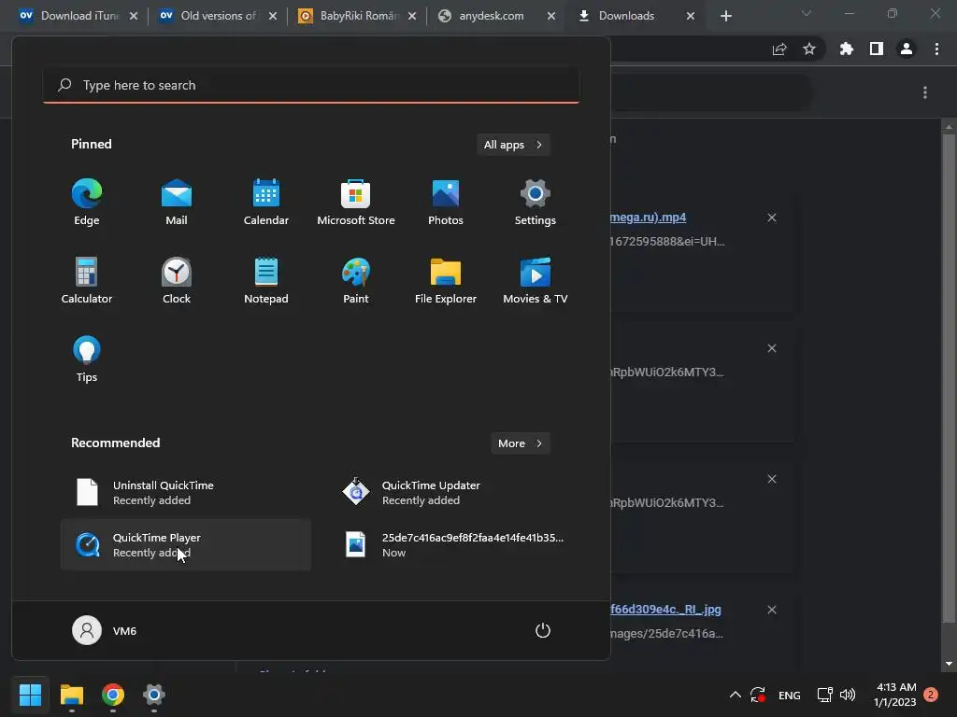The height and width of the screenshot is (717, 957).
Task: Open a new Chrome tab
Action: (x=725, y=16)
